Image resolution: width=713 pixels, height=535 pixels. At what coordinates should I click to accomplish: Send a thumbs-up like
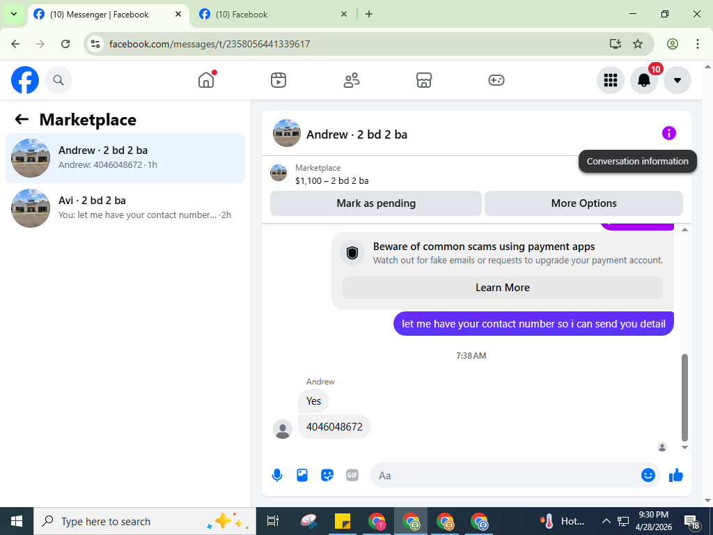click(x=676, y=475)
